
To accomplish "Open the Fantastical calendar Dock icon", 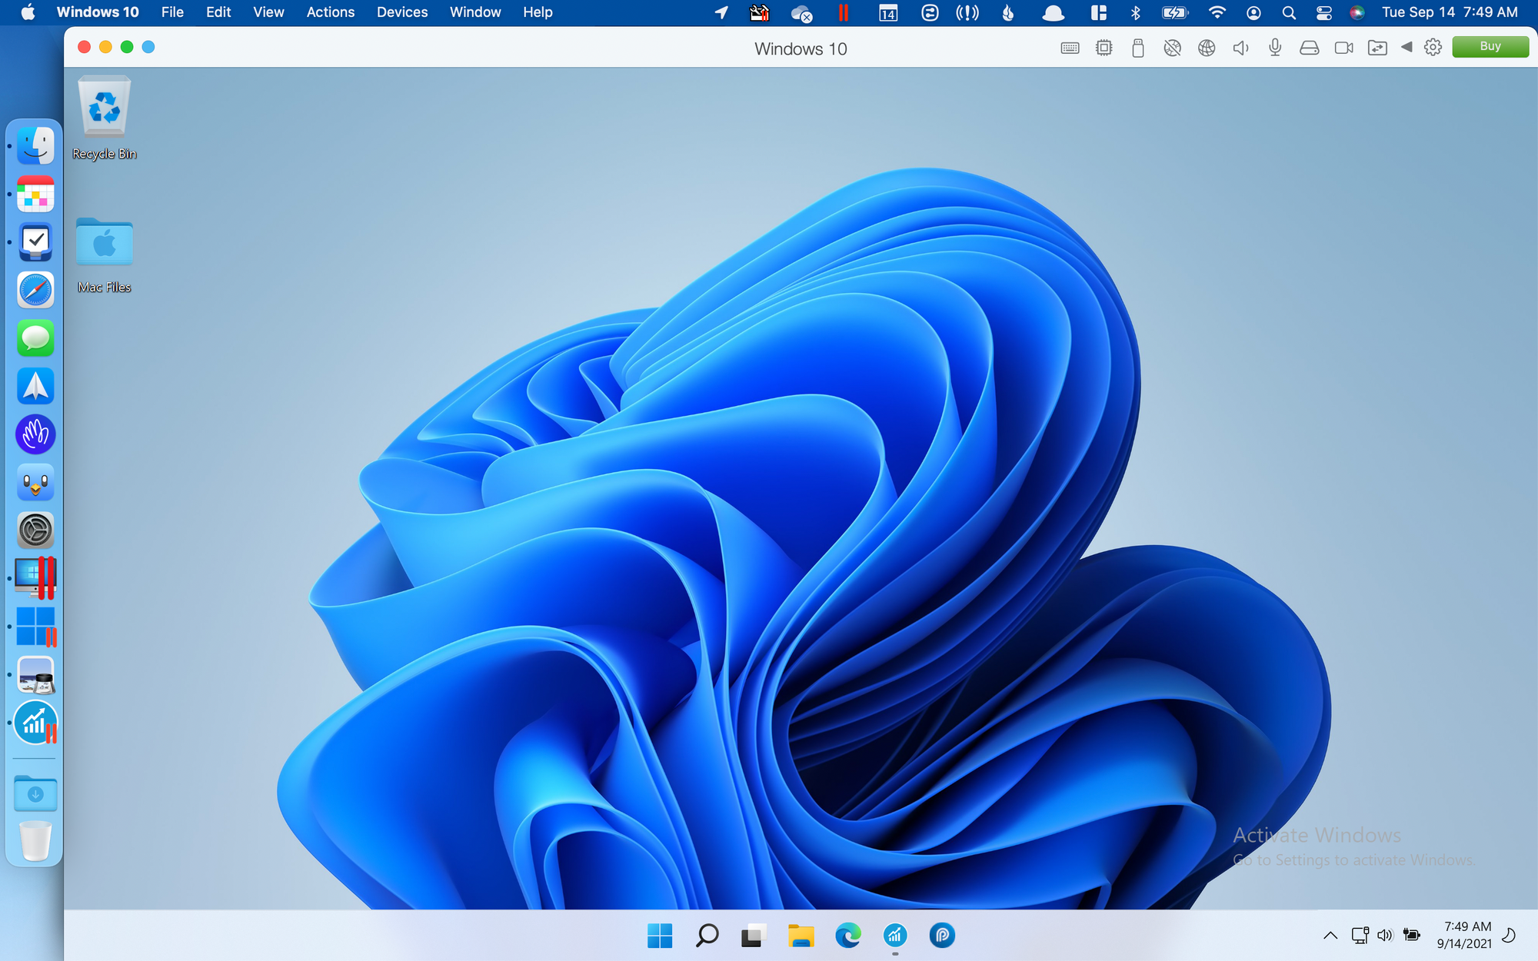I will point(35,194).
